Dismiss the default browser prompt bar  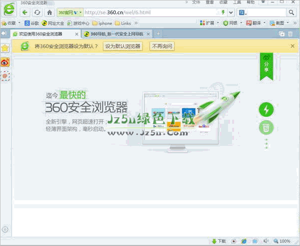click(x=292, y=46)
